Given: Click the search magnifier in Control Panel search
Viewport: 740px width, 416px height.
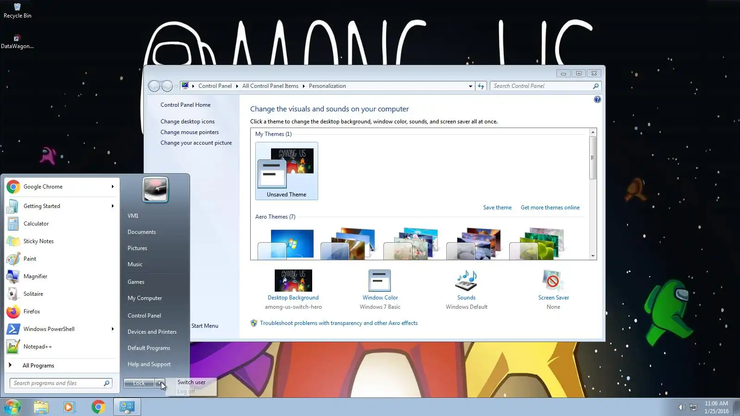Looking at the screenshot, I should (x=596, y=86).
